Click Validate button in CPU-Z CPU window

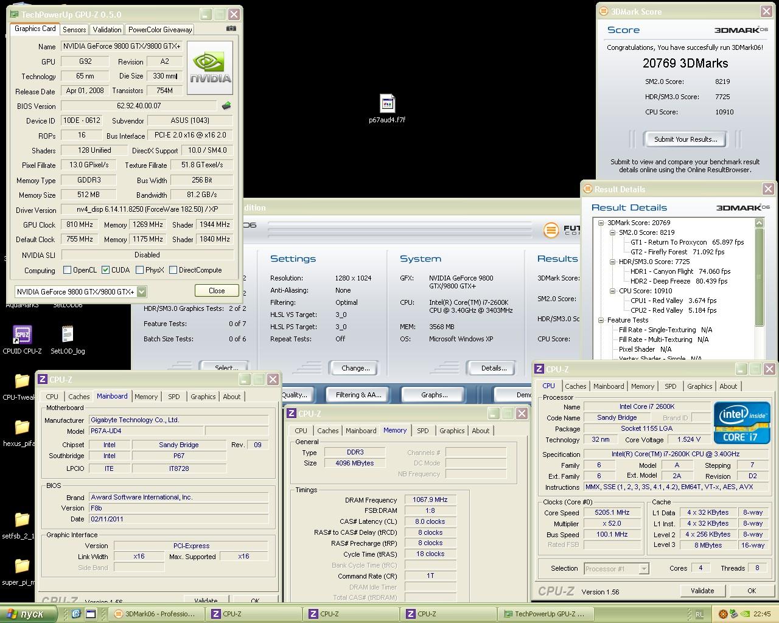coord(702,591)
